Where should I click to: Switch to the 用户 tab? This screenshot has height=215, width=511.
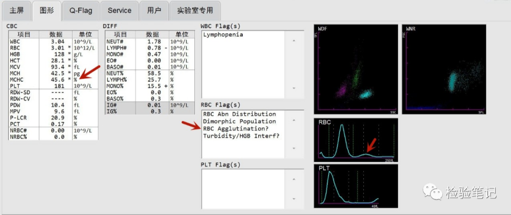point(154,11)
